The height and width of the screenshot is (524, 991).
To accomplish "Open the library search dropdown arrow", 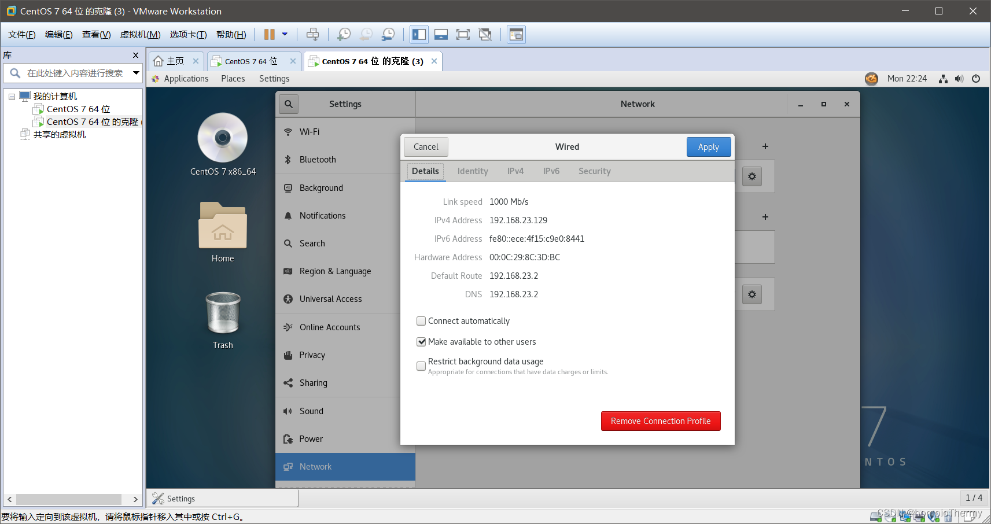I will (136, 73).
